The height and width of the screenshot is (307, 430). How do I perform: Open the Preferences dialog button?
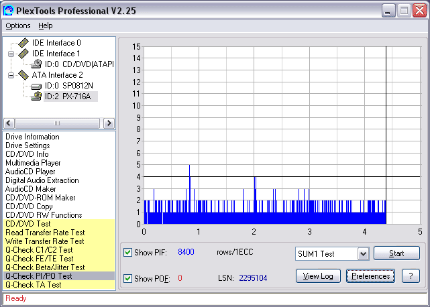pos(370,276)
